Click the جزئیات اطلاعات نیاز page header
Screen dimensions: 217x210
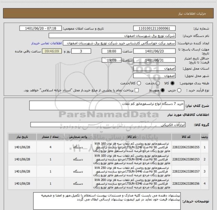(x=192, y=14)
